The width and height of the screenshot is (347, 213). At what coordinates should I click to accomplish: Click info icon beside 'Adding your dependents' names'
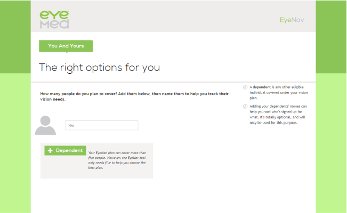tap(245, 106)
